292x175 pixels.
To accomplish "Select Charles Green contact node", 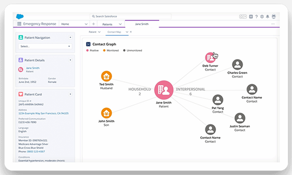I will [237, 64].
